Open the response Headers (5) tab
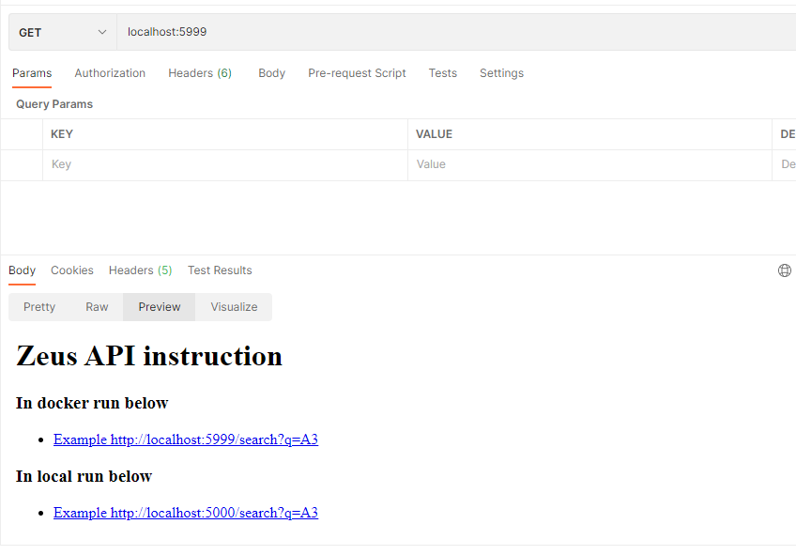 pos(140,270)
